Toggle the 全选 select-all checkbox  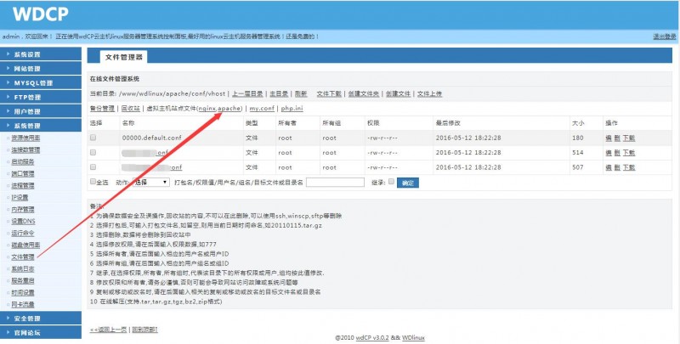93,182
